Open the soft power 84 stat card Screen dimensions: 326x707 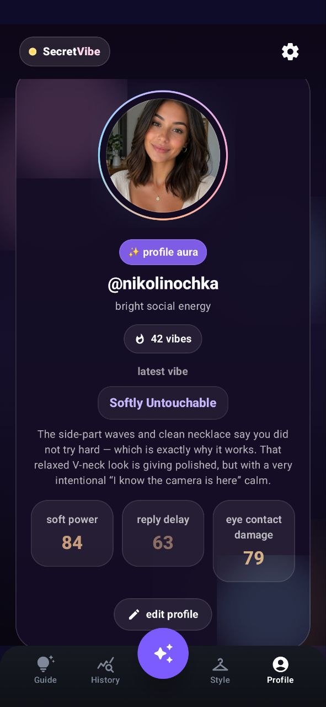(72, 533)
